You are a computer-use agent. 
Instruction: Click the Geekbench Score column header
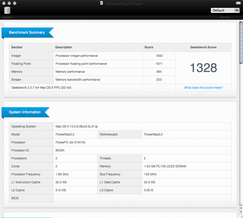[x=203, y=47]
